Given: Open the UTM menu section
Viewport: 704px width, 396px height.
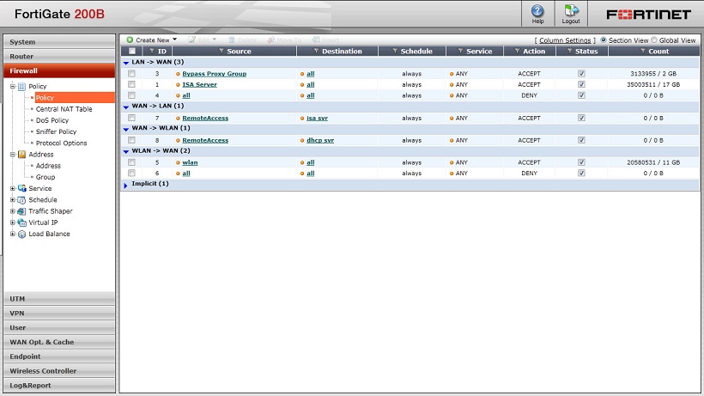Looking at the screenshot, I should pos(59,299).
